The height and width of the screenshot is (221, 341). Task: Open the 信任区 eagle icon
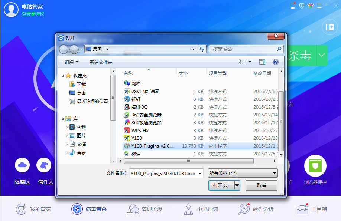(x=44, y=165)
